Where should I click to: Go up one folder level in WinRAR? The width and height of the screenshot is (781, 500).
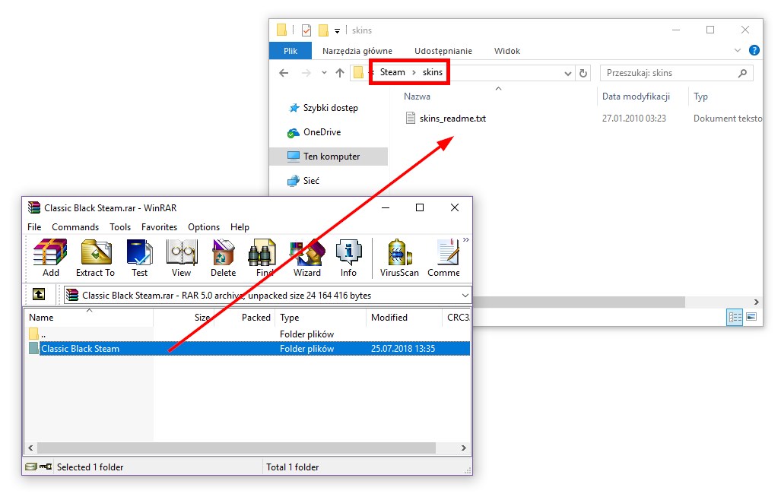click(x=39, y=295)
